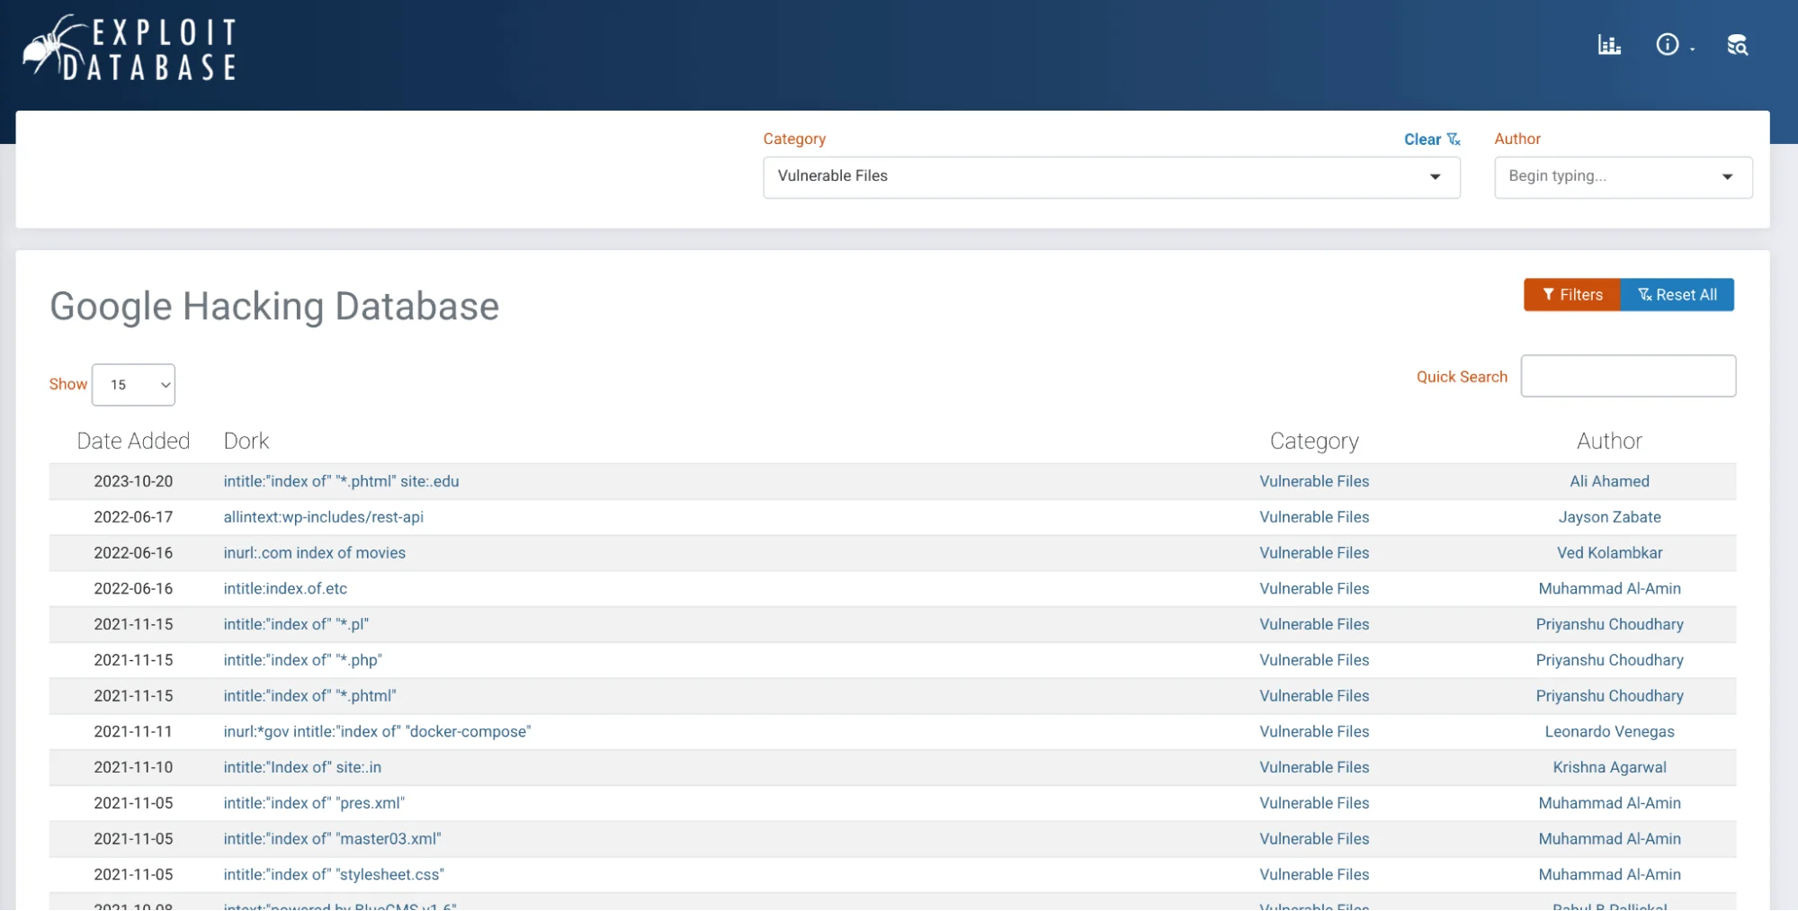
Task: Open the 2021-11-15 "*.phtml" dork
Action: [x=309, y=696]
